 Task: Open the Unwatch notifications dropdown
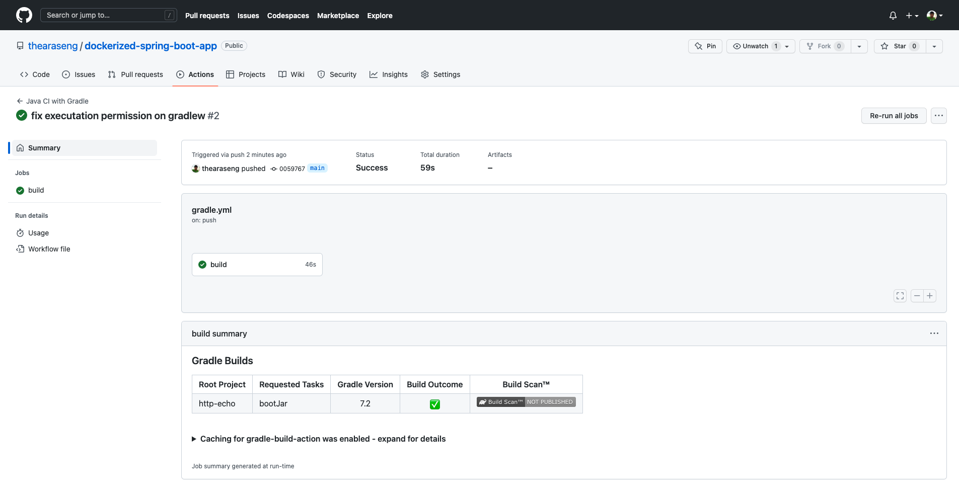tap(761, 46)
